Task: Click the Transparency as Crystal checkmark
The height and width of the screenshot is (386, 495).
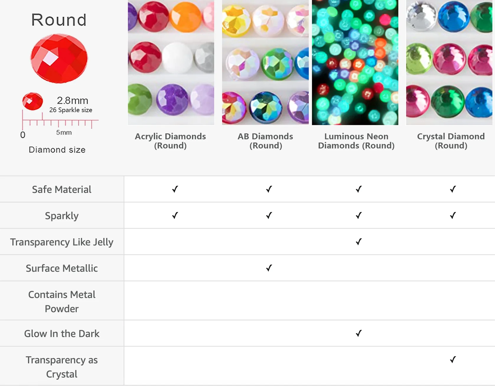Action: 452,359
